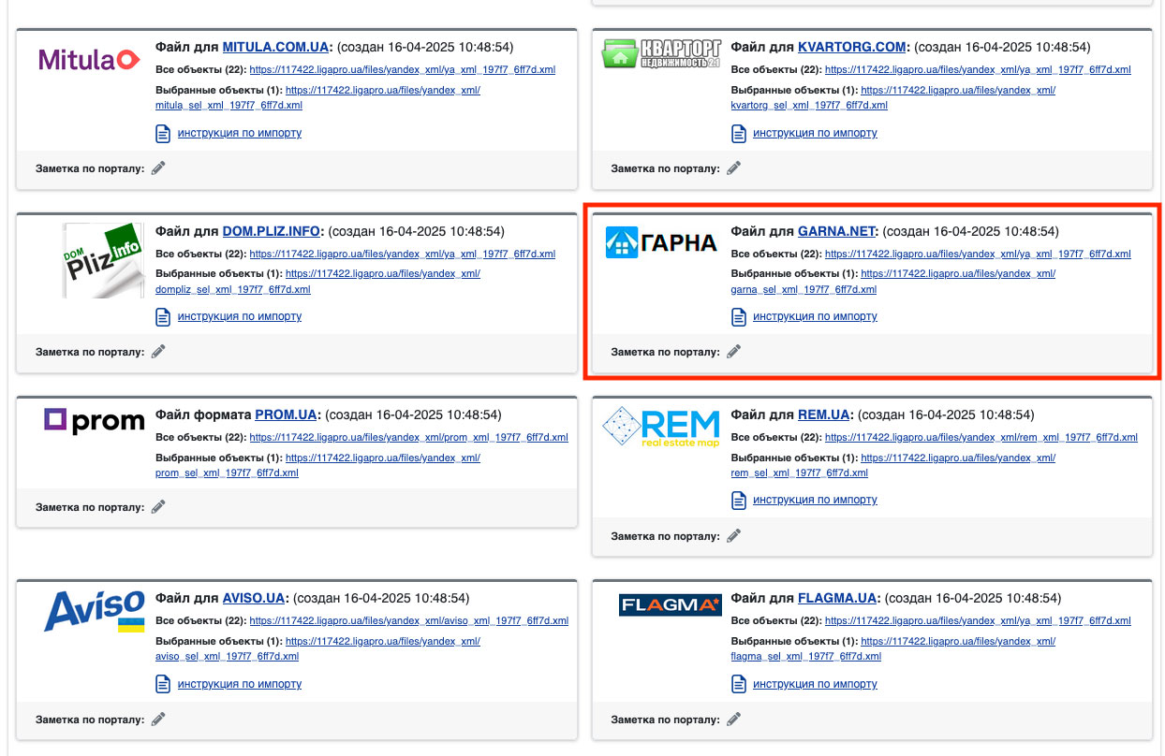The height and width of the screenshot is (756, 1165).
Task: Click document icon in AVISO.UA card
Action: (163, 684)
